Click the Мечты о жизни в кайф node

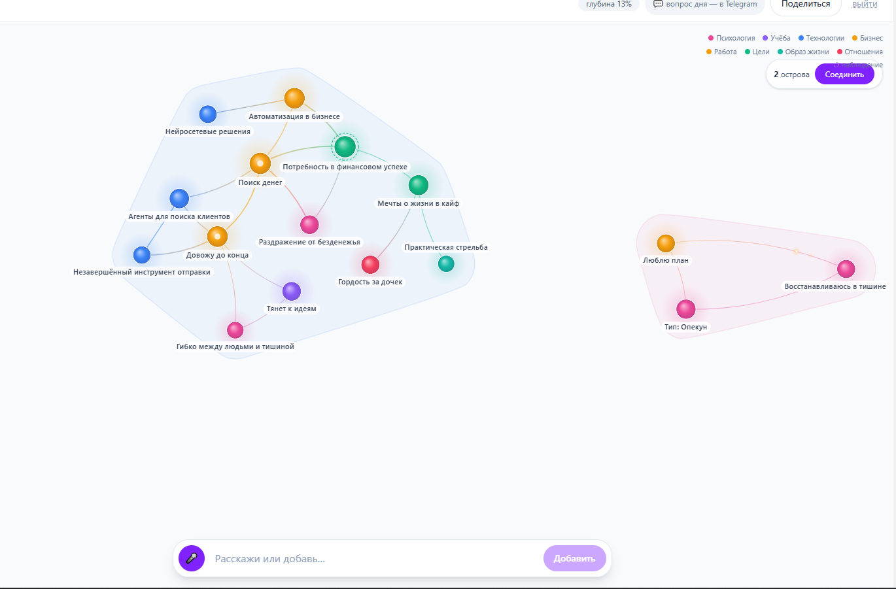419,185
